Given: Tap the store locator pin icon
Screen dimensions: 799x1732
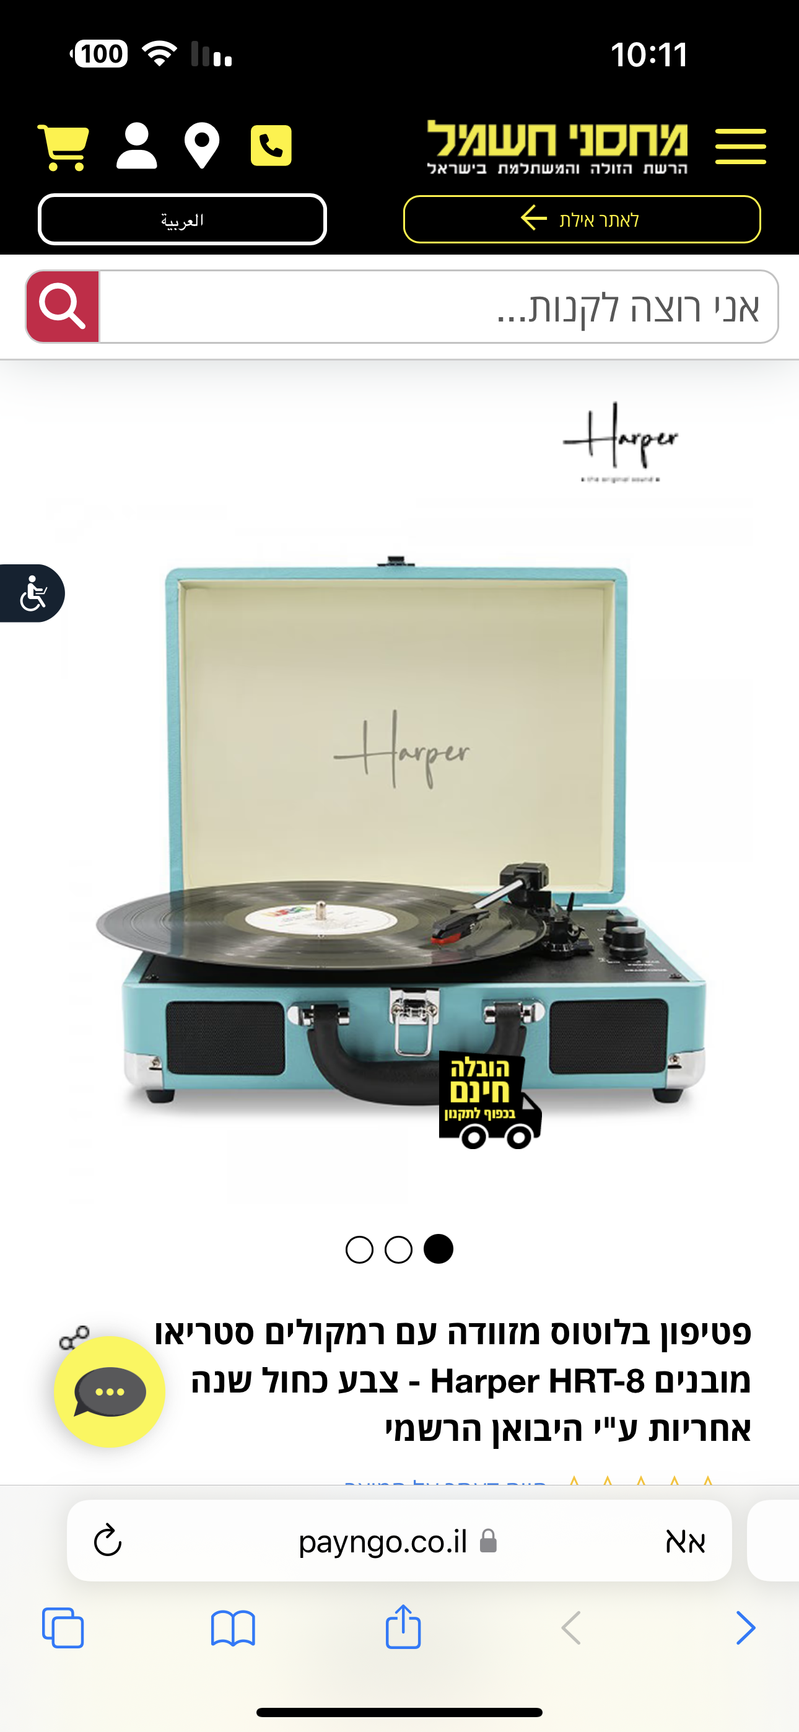Looking at the screenshot, I should coord(203,146).
